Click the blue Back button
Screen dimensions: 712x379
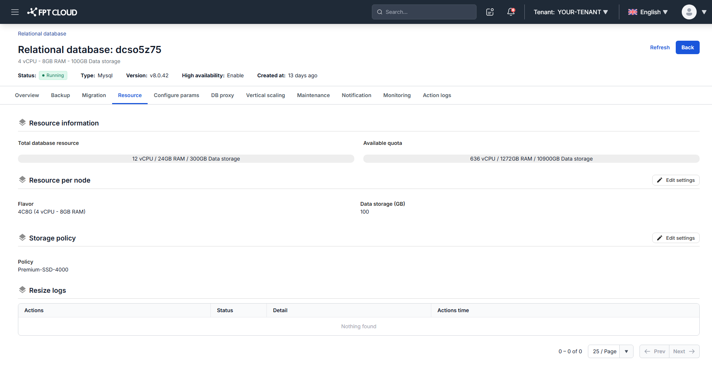687,47
